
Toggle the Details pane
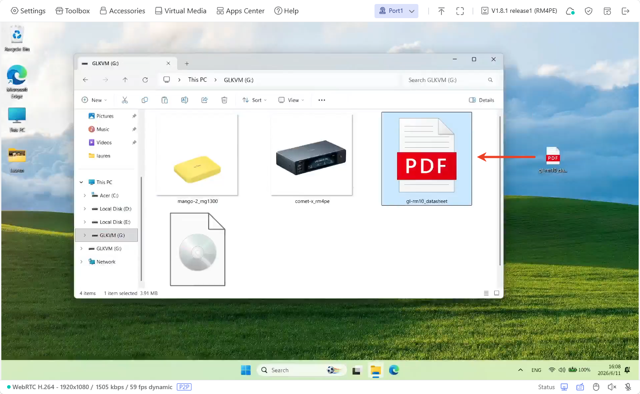(x=481, y=100)
